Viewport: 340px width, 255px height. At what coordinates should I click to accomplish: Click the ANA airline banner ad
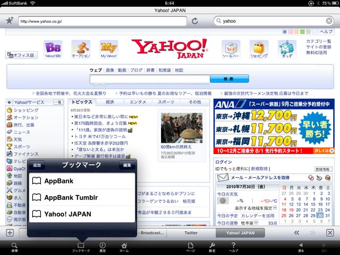pos(274,126)
